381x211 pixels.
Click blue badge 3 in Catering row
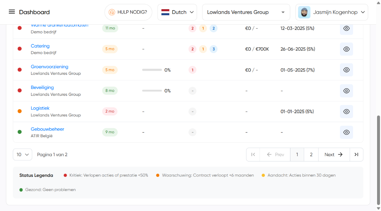214,49
